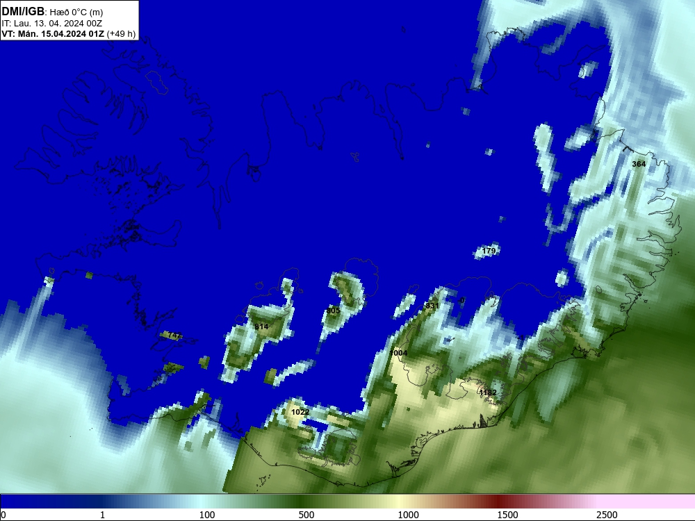Click the 1182 height label on map
The image size is (695, 521).
[x=488, y=392]
